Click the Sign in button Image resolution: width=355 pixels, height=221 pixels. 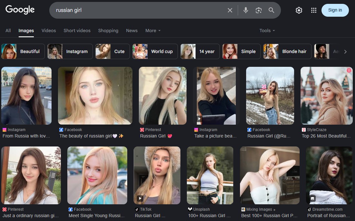tap(335, 10)
